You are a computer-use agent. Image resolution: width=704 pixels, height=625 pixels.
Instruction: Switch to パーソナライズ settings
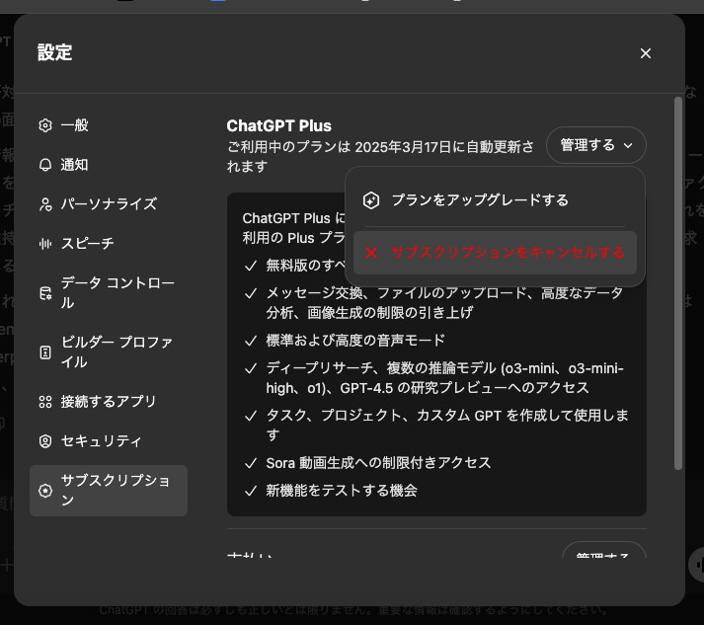pyautogui.click(x=109, y=204)
